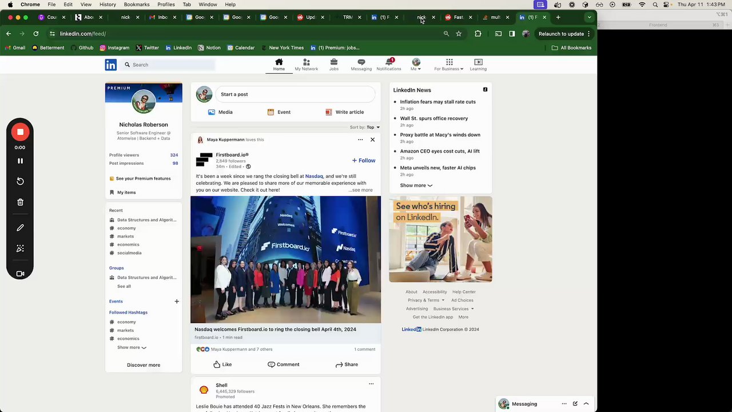Collapse the Messaging panel chevron
Screen dimensions: 732x412
click(x=586, y=404)
